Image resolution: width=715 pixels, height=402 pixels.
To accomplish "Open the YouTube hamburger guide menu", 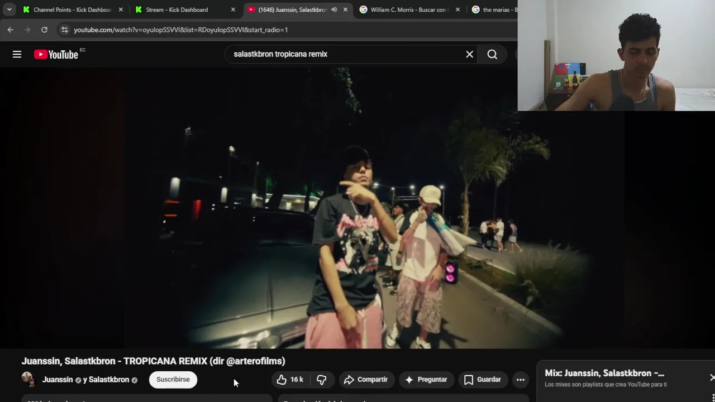I will tap(17, 54).
